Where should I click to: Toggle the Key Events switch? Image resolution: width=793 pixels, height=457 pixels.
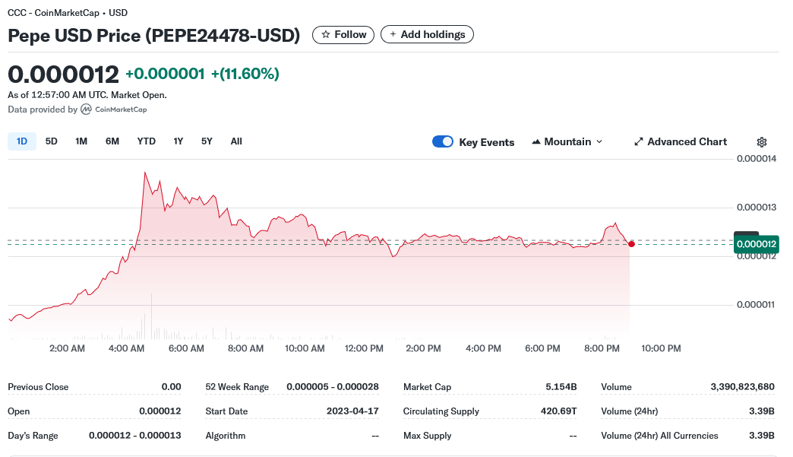pos(443,141)
